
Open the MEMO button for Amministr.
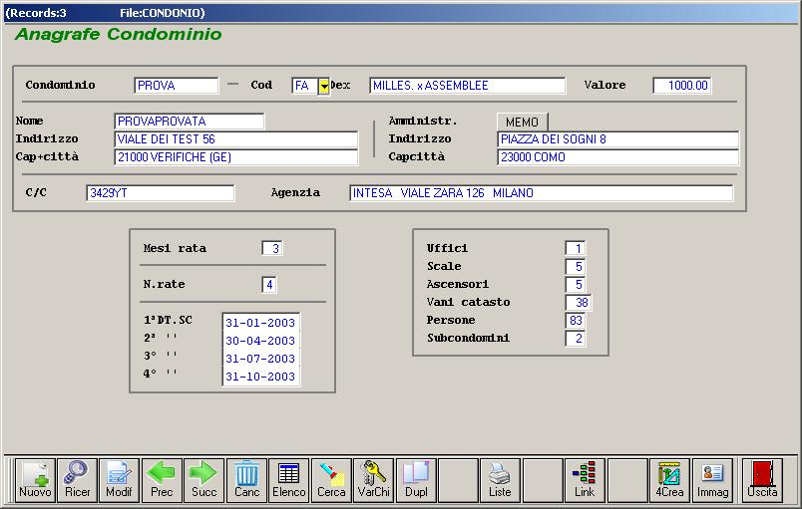(x=523, y=122)
